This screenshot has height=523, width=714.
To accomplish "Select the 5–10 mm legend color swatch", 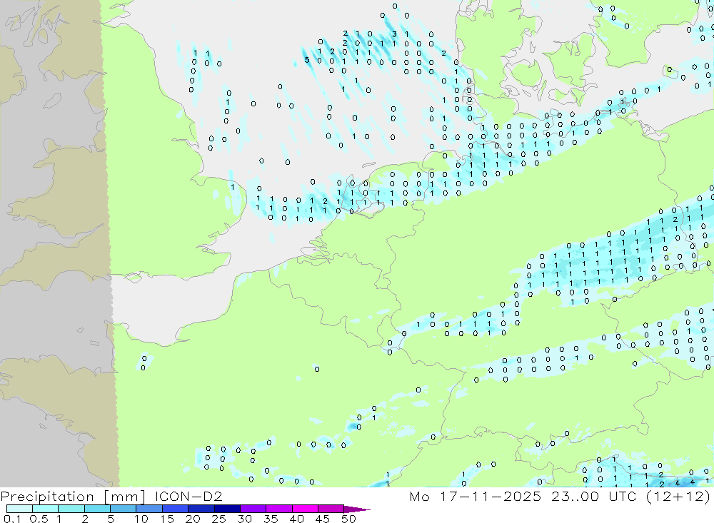I will [124, 509].
